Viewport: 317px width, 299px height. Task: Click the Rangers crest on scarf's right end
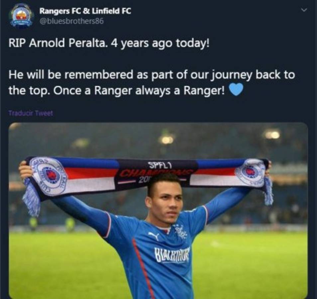point(251,172)
